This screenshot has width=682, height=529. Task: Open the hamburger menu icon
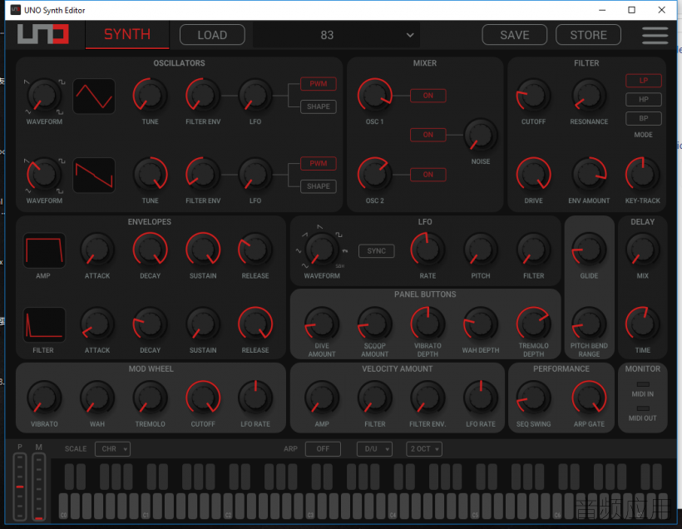click(x=655, y=35)
